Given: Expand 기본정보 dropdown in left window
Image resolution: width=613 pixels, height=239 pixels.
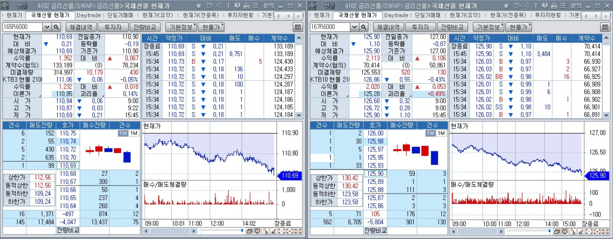Looking at the screenshot, I should point(181,26).
